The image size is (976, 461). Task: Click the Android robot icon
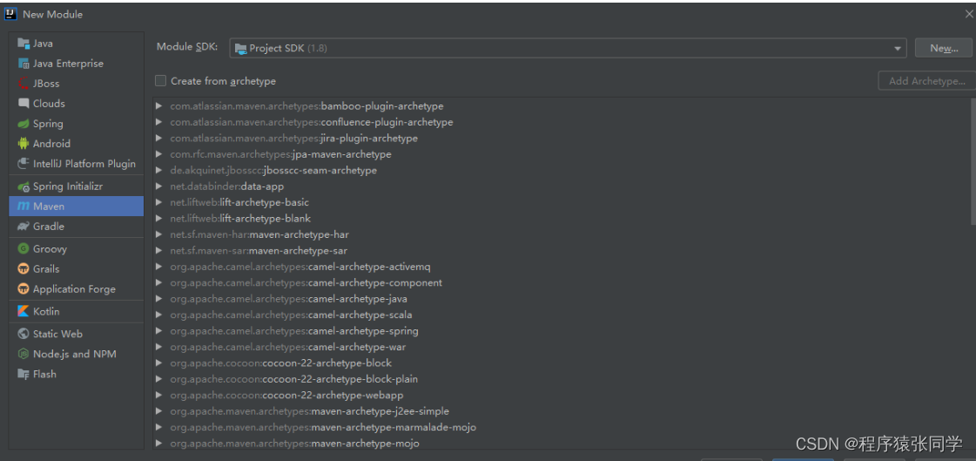click(24, 143)
